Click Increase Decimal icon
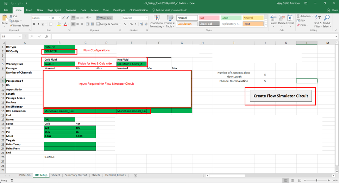Image resolution: width=339 pixels, height=183 pixels. [x=142, y=24]
